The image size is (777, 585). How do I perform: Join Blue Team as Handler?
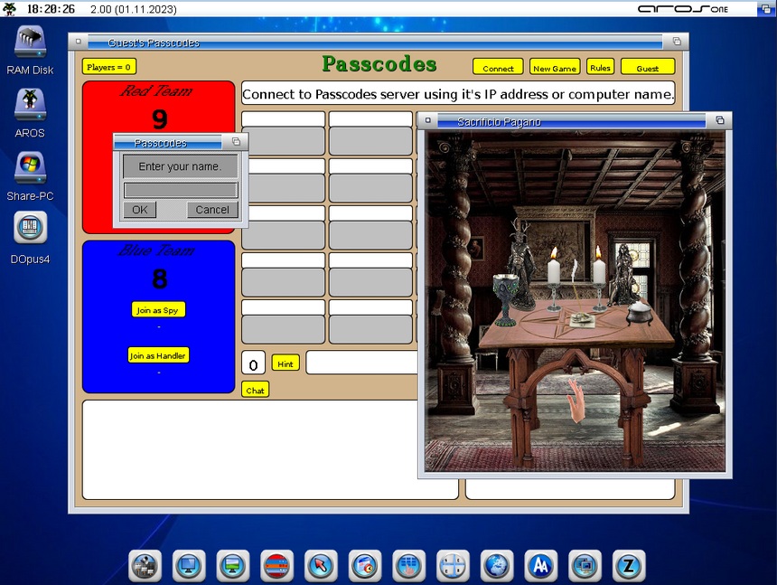158,355
